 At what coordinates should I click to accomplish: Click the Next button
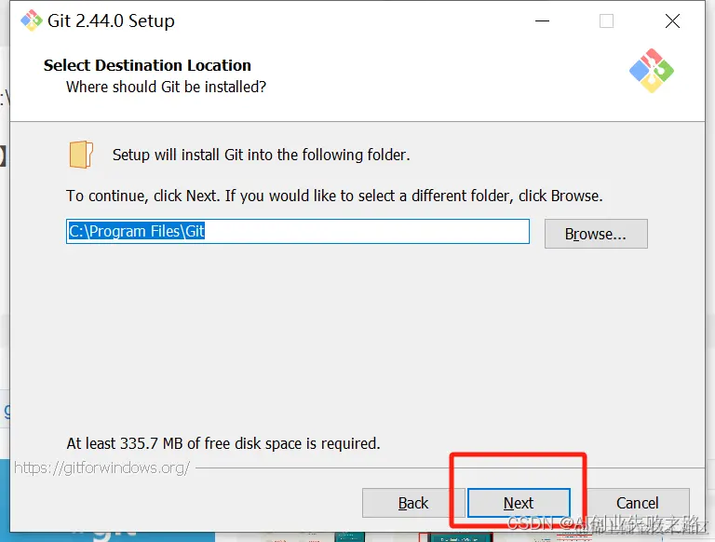519,503
